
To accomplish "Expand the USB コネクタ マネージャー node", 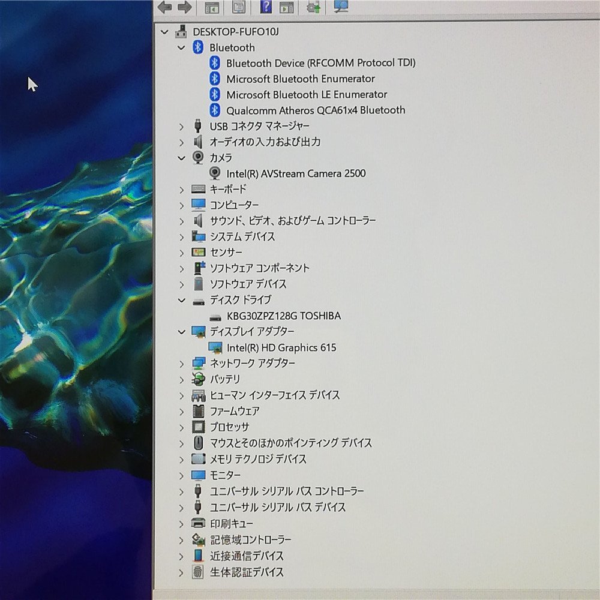I will 181,126.
